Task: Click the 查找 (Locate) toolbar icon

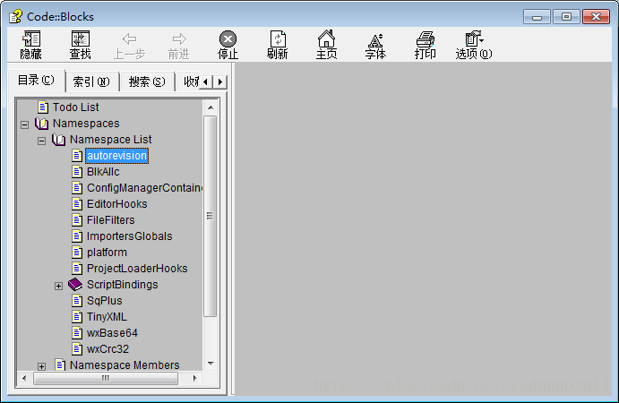Action: [x=80, y=39]
